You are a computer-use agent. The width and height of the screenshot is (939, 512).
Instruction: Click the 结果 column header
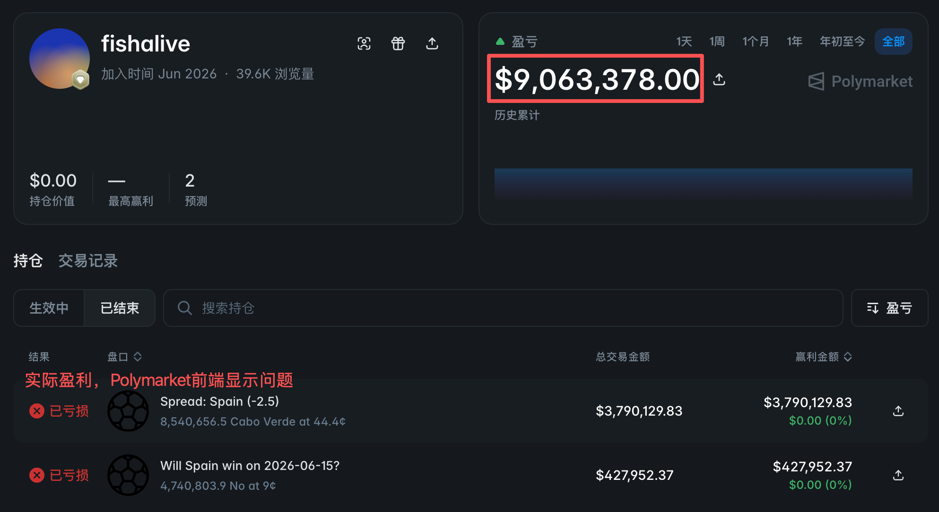39,357
